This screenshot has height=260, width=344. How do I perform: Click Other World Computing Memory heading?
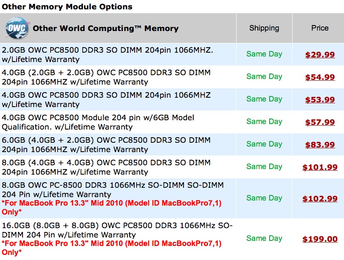pos(105,28)
